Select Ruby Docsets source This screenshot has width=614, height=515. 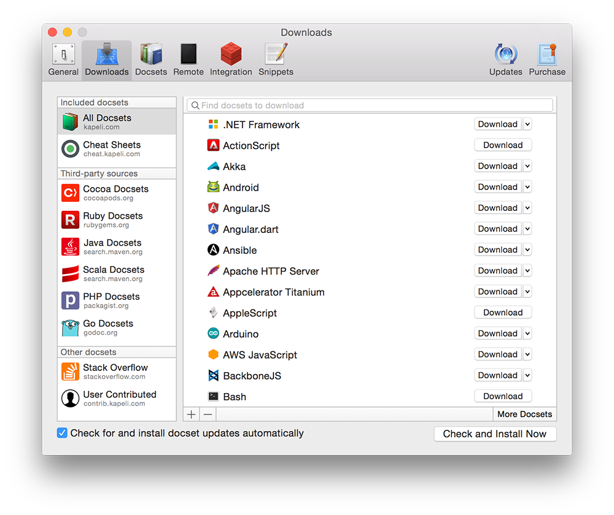[x=117, y=219]
